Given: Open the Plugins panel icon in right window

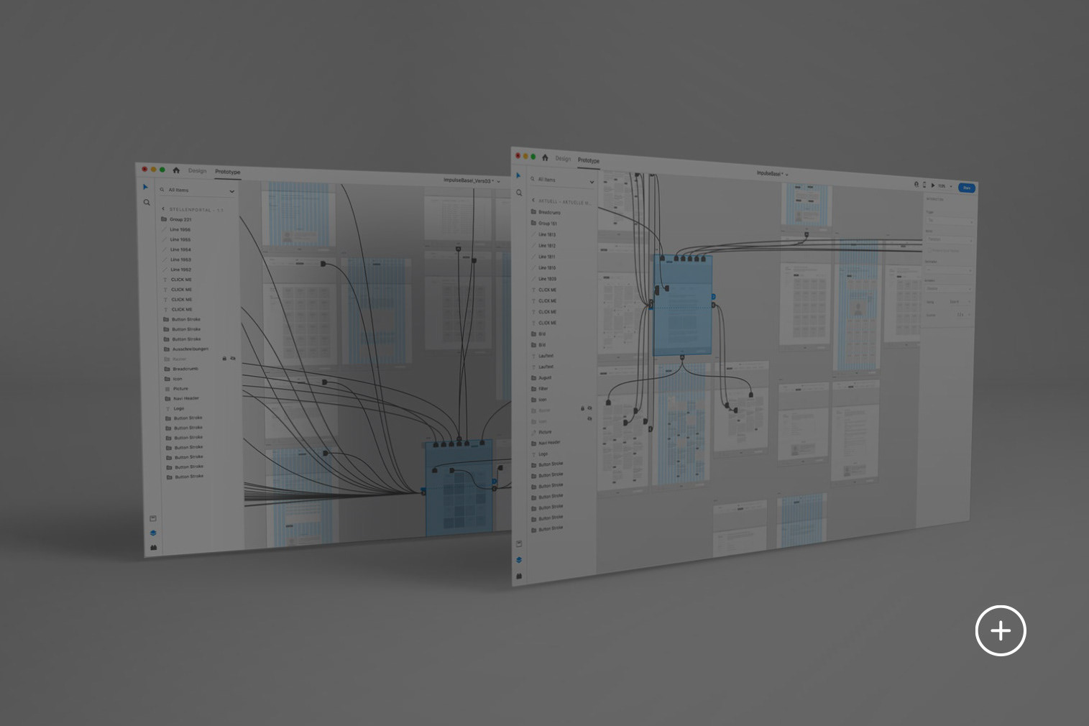Looking at the screenshot, I should click(519, 576).
